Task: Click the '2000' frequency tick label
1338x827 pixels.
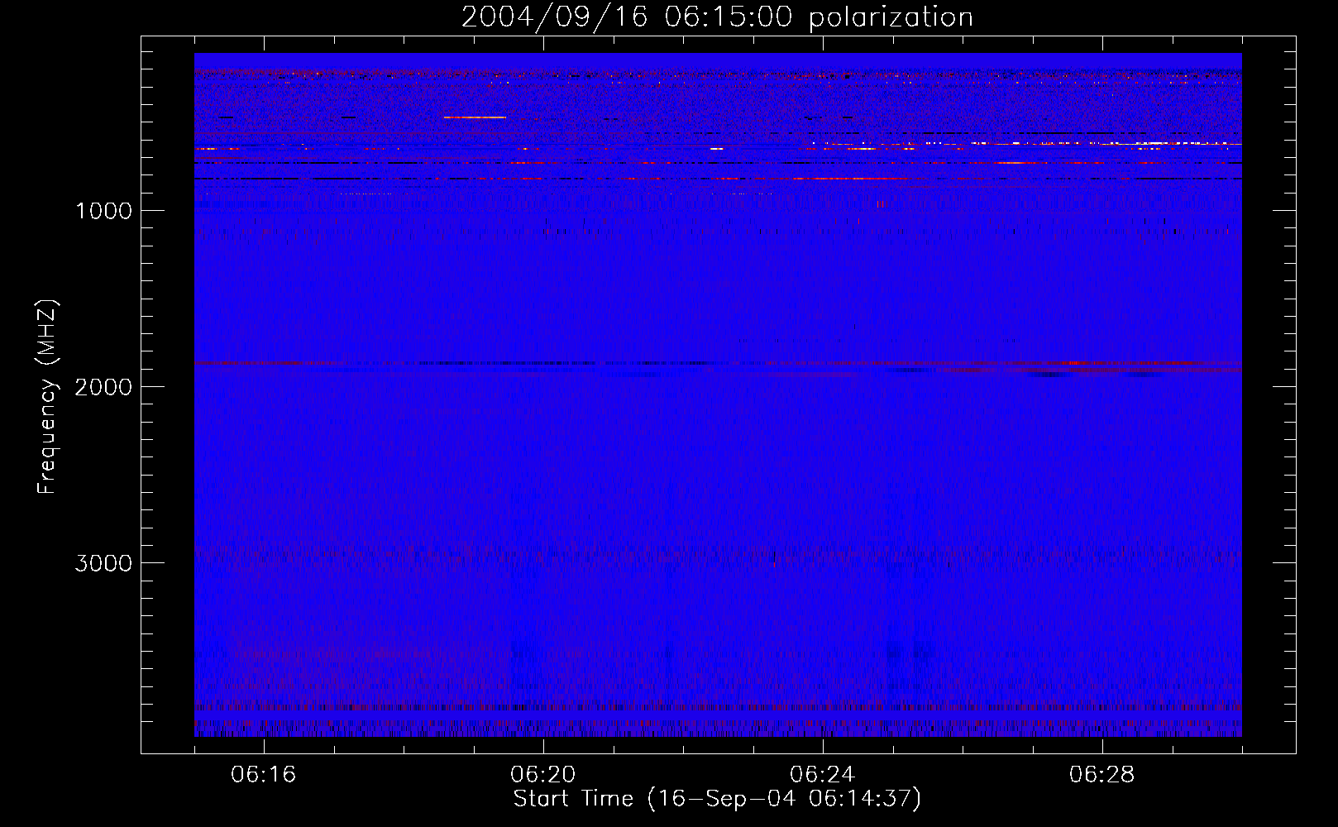Action: [103, 387]
